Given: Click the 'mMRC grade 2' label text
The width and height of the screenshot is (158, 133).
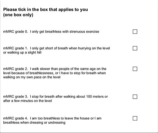Looking at the screenshot, I should pyautogui.click(x=16, y=69).
